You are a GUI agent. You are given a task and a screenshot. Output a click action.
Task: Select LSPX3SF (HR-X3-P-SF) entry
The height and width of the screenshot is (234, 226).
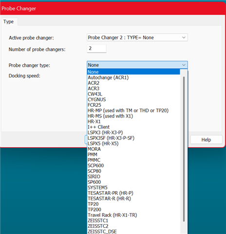[x=133, y=138]
